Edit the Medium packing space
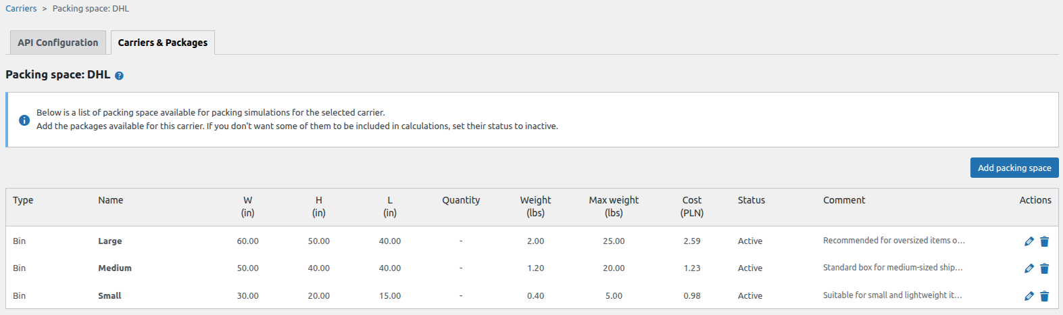 [x=1029, y=268]
